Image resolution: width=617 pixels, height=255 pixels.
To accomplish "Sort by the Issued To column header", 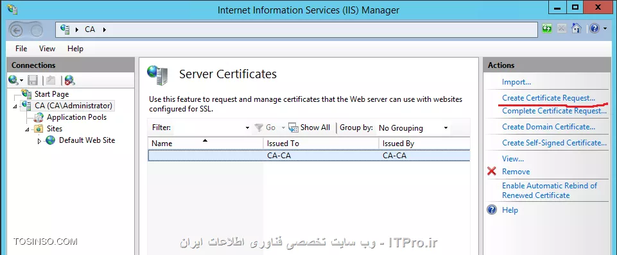I will point(321,143).
